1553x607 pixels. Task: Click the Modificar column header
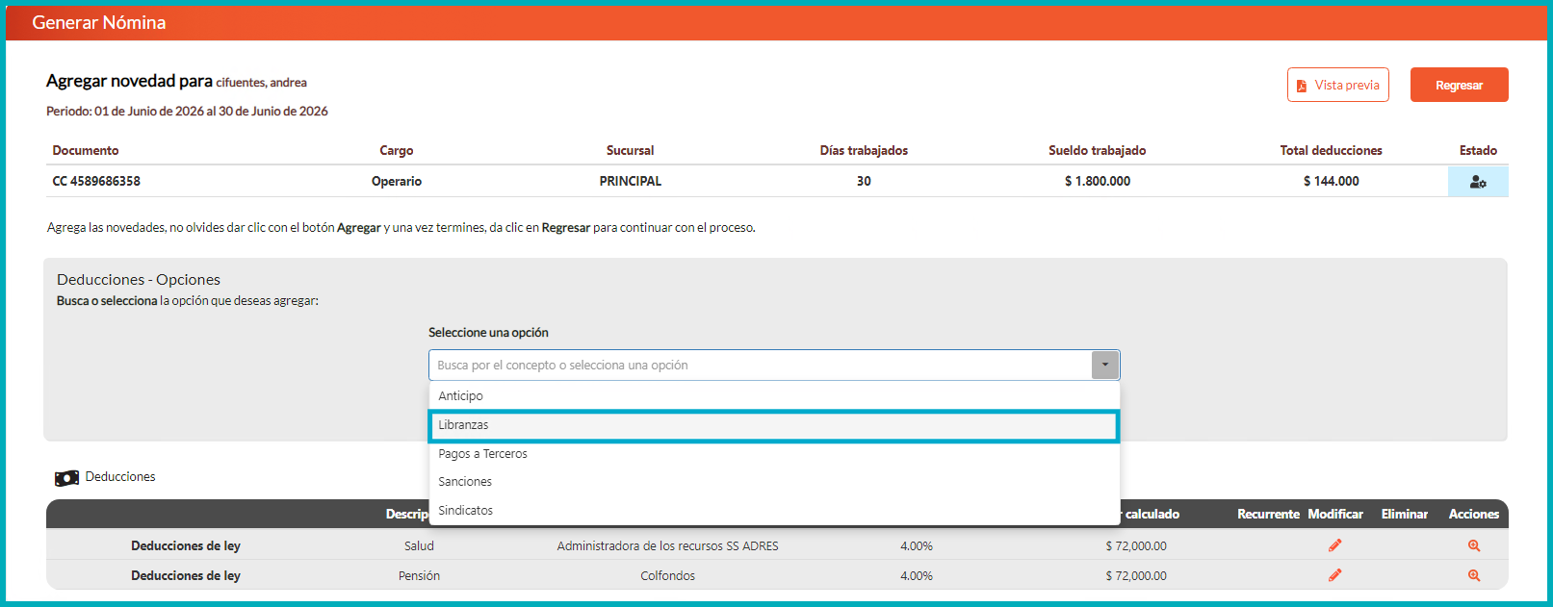[1335, 515]
